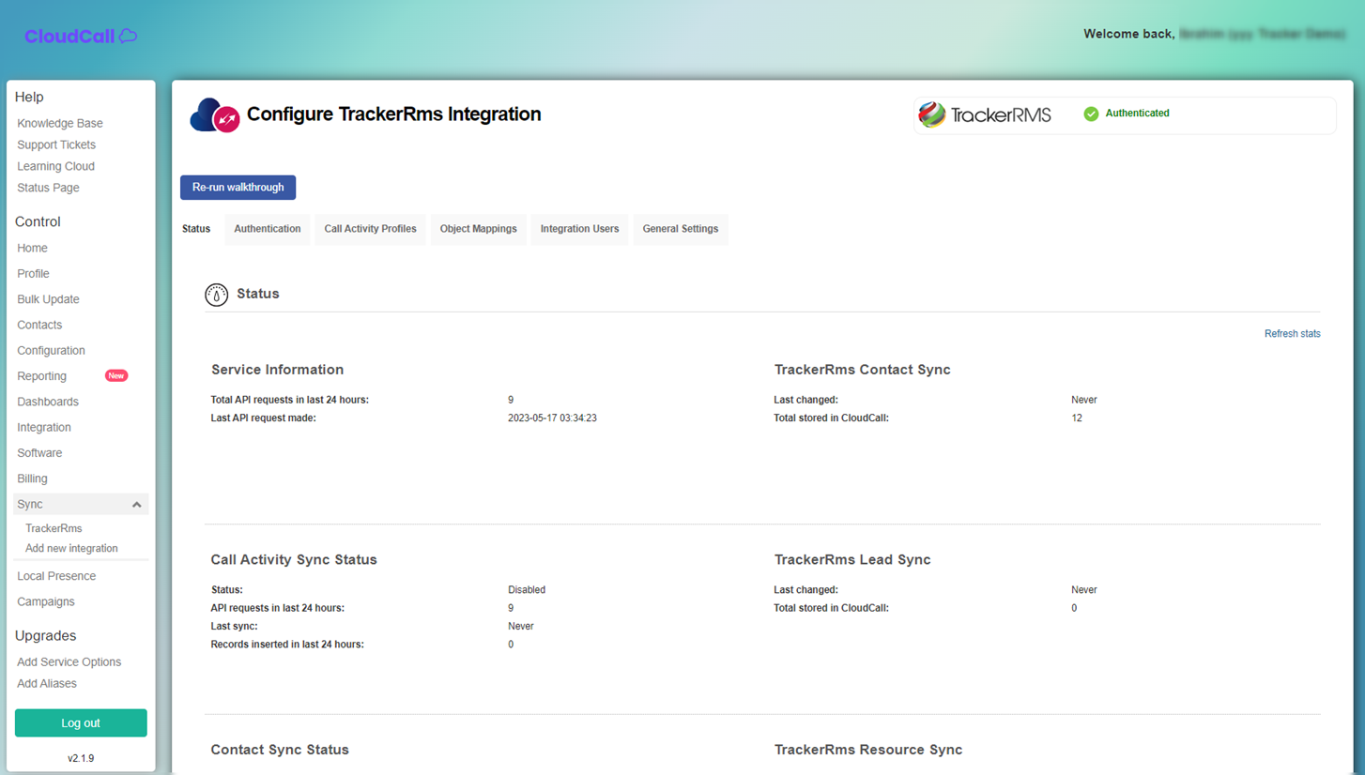Open Billing page
The width and height of the screenshot is (1365, 775).
[x=32, y=479]
